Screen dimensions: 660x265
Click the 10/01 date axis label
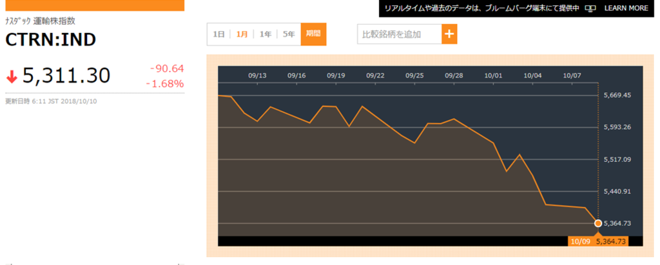493,76
